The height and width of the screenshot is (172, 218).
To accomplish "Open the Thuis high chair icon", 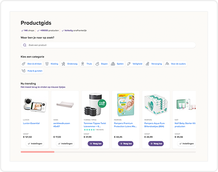I will [83, 64].
